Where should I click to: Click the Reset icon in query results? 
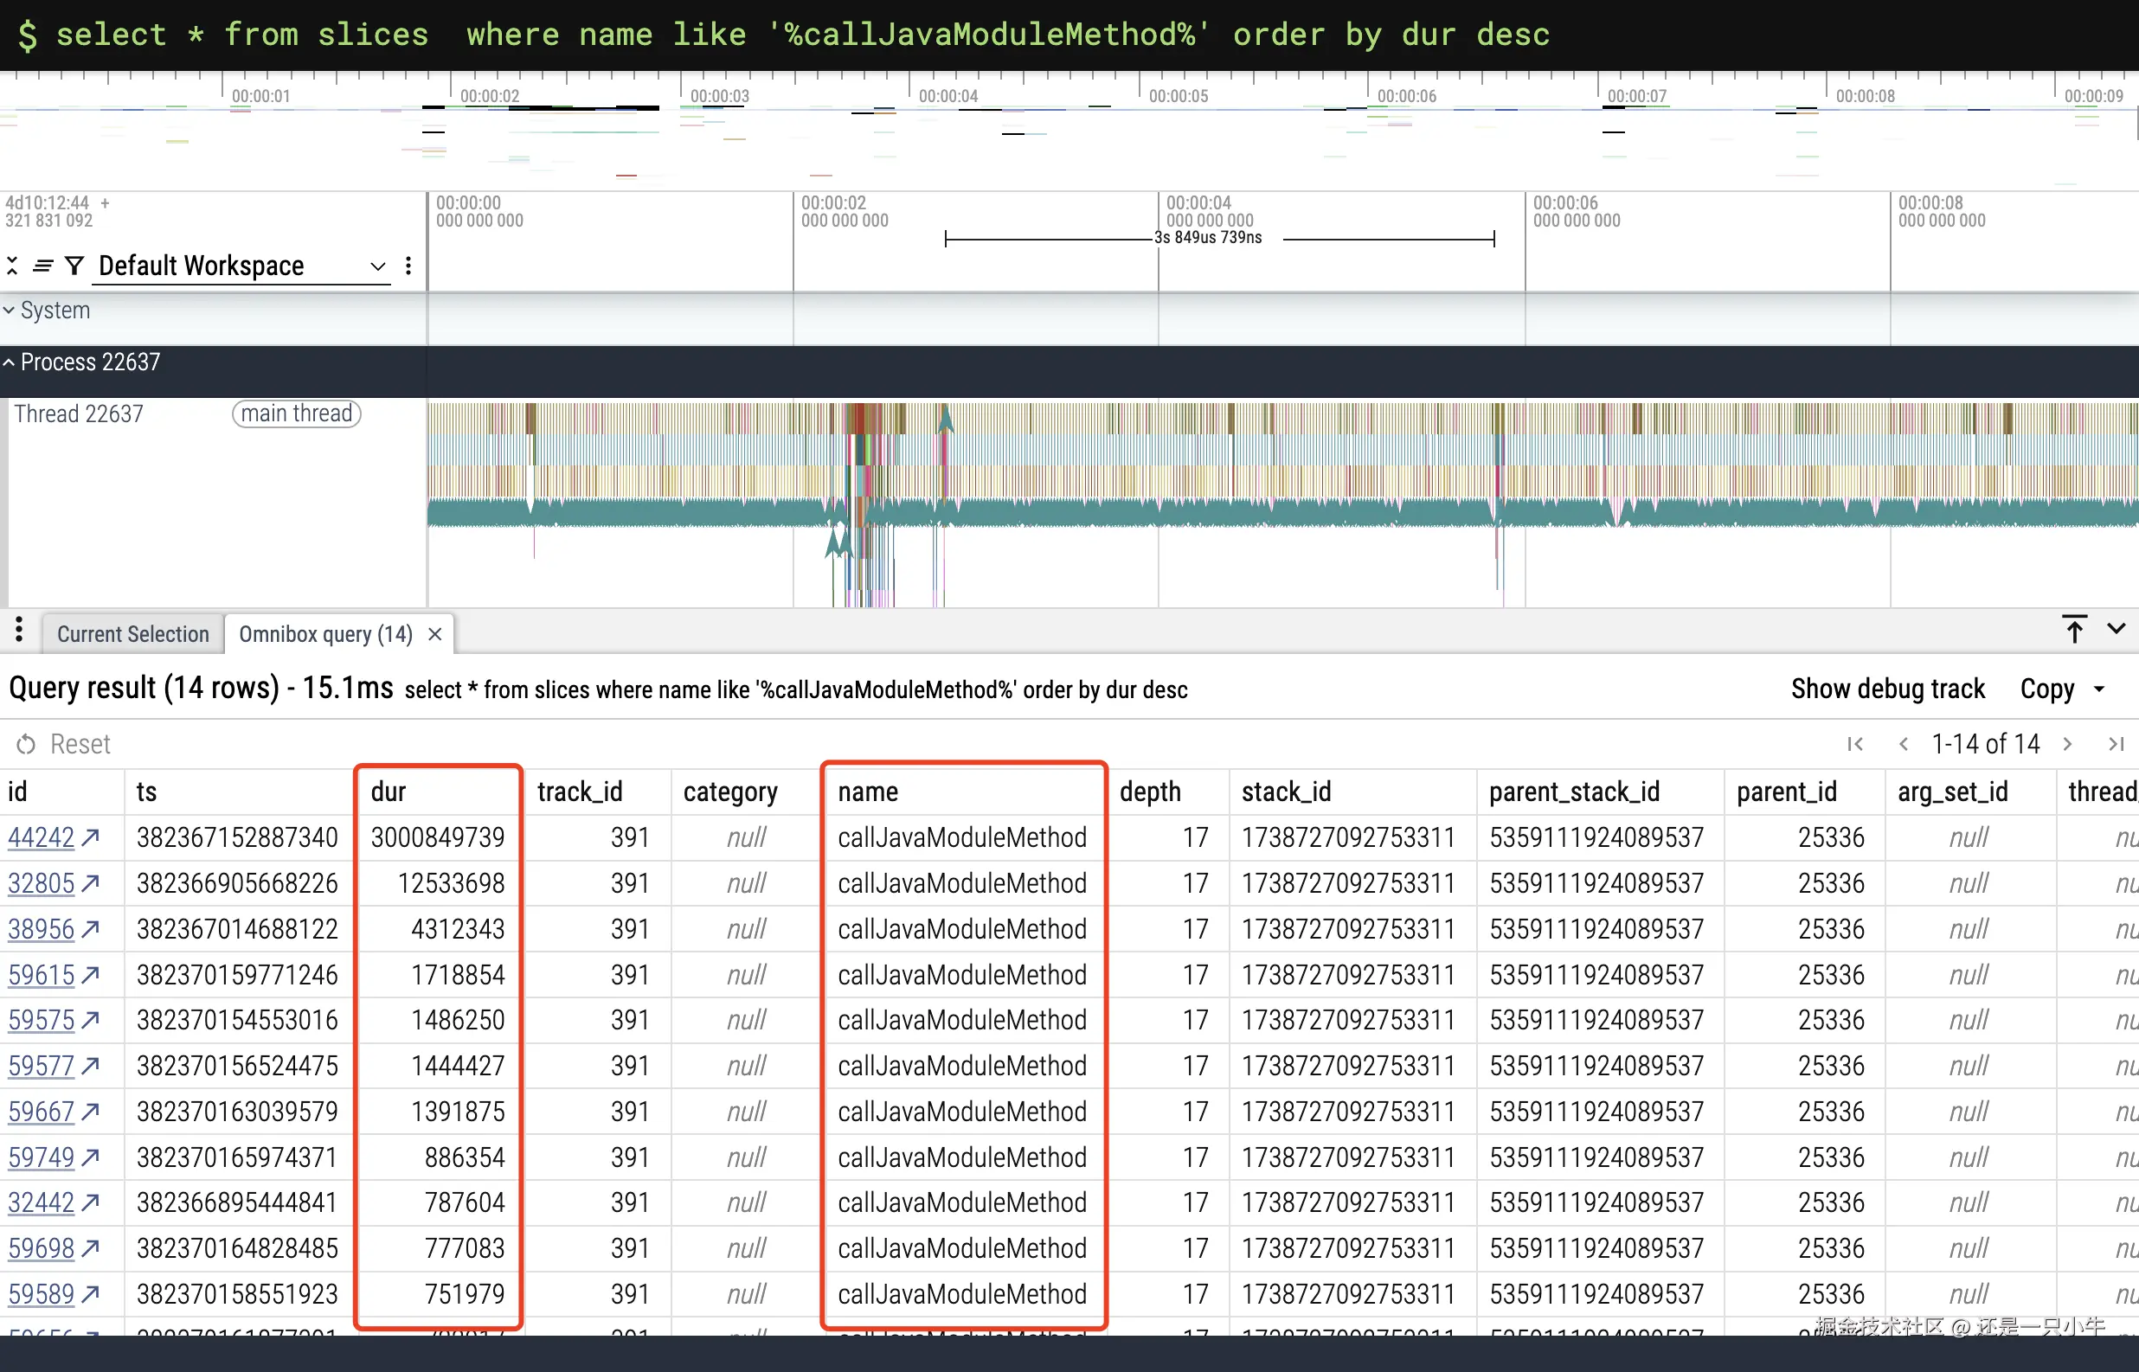[27, 744]
